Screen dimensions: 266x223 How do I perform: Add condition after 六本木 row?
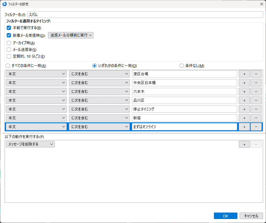pos(244,92)
